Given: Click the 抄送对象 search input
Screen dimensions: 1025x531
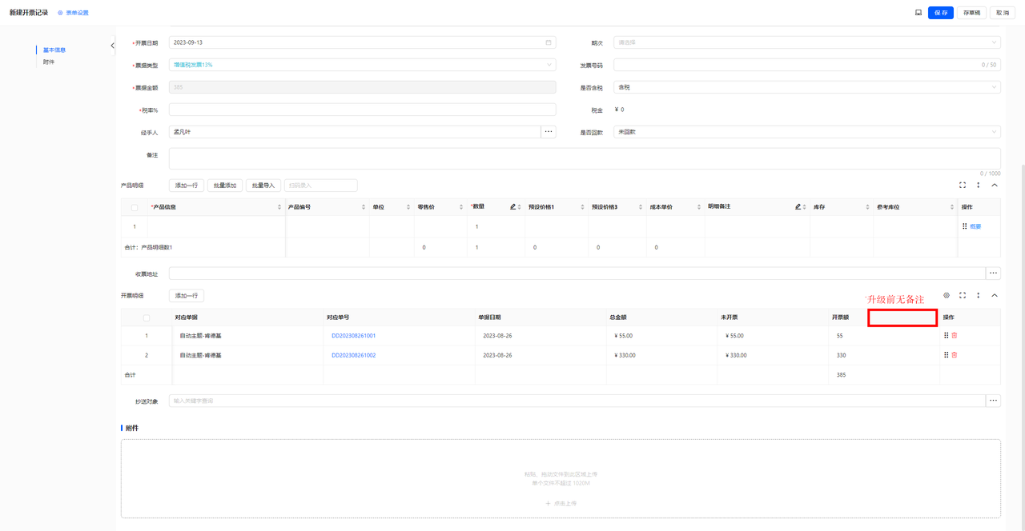Looking at the screenshot, I should [x=577, y=401].
